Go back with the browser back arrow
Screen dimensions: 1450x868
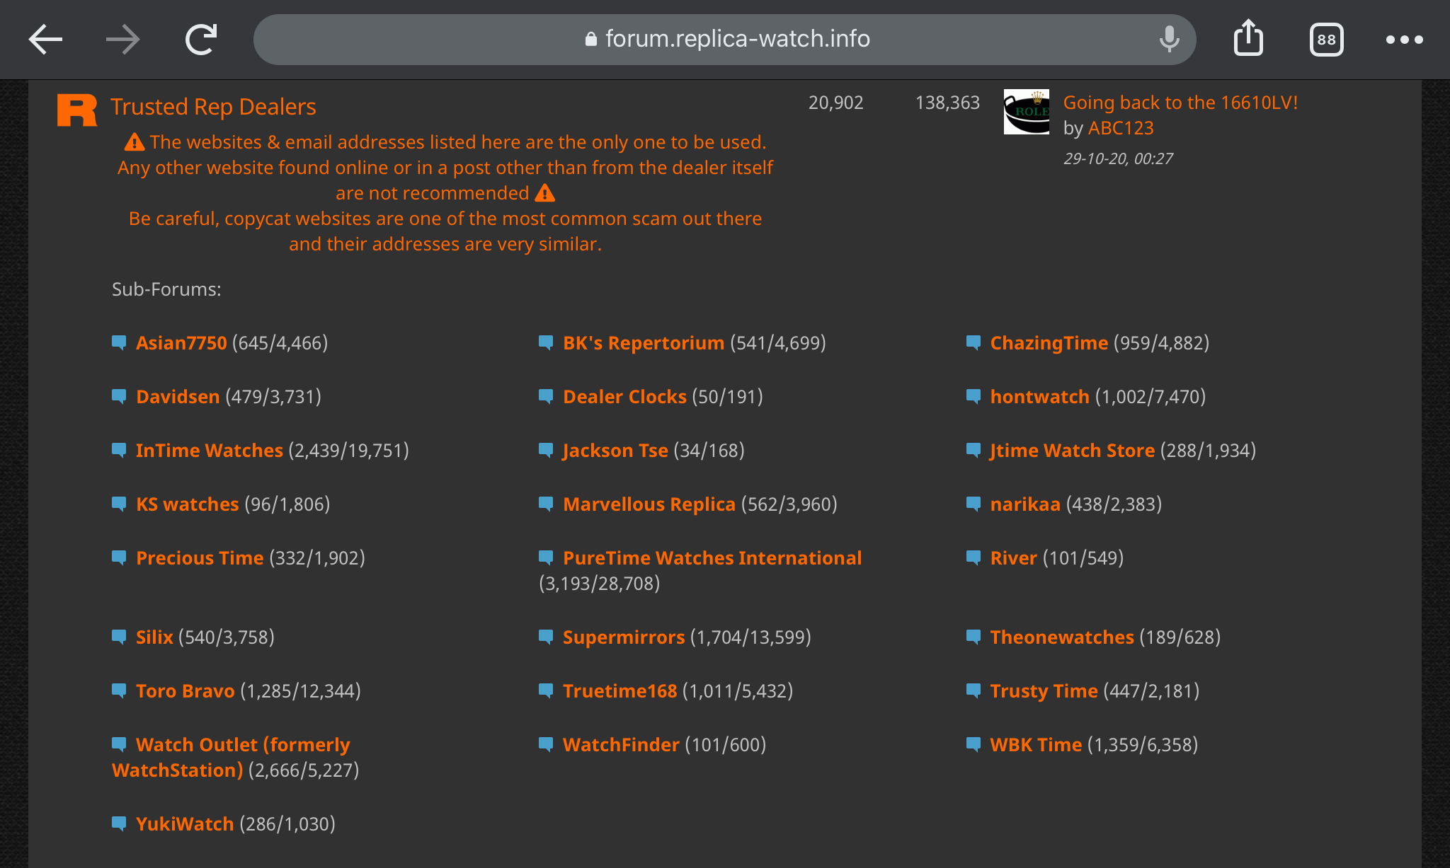click(x=45, y=40)
